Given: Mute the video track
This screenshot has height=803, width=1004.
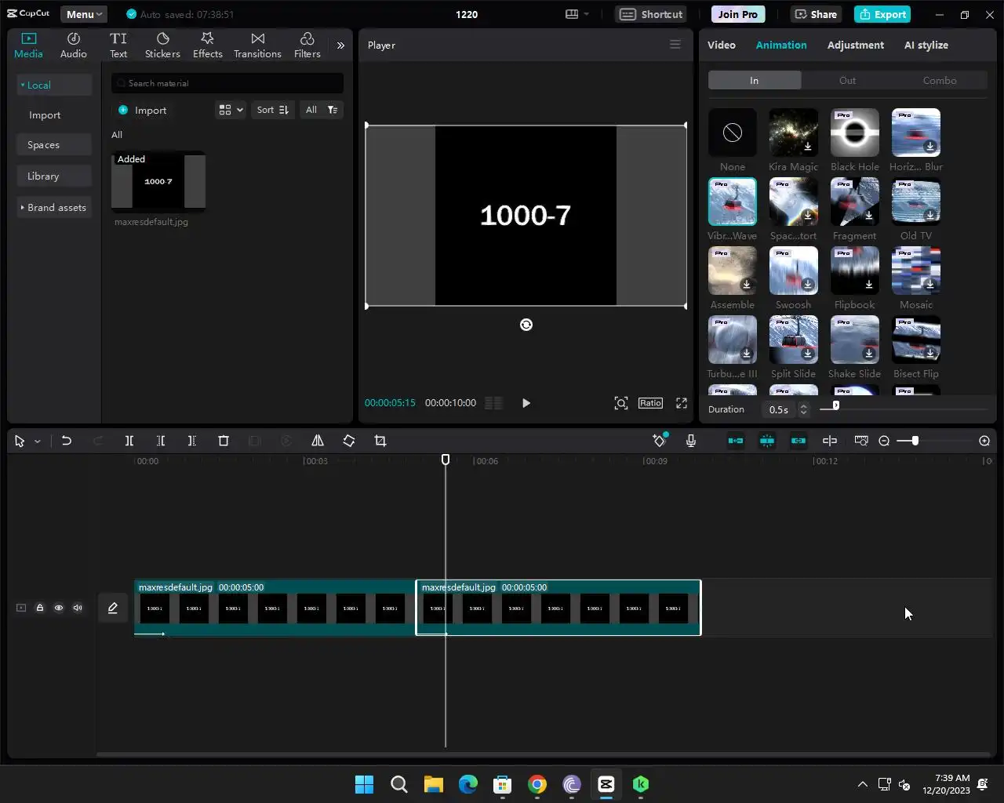Looking at the screenshot, I should click(78, 608).
